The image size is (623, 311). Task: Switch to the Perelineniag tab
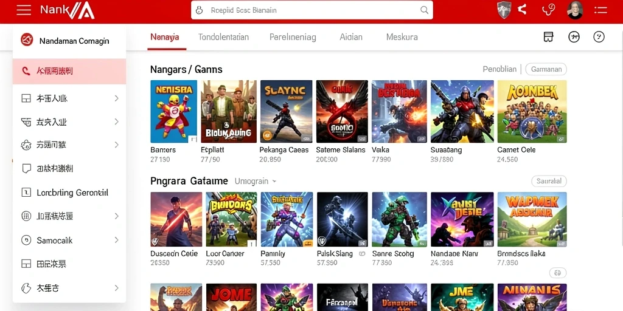coord(293,37)
